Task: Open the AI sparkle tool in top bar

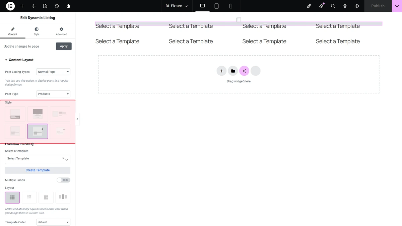Action: (x=33, y=6)
